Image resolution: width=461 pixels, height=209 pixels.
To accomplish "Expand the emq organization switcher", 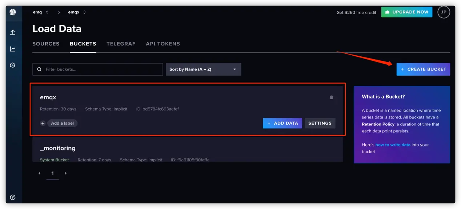I will [x=41, y=12].
